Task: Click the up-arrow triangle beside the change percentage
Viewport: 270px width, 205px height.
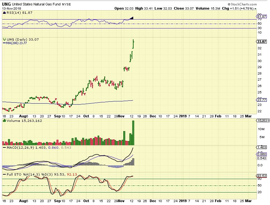Action: click(255, 9)
